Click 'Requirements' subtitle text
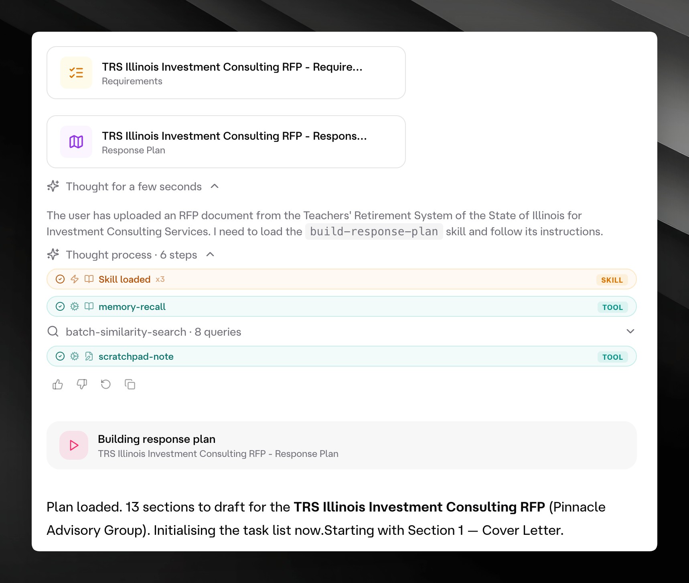Viewport: 689px width, 583px height. (x=132, y=81)
